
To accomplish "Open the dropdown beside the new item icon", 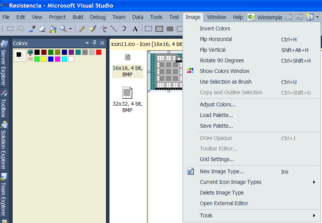I will [317, 17].
